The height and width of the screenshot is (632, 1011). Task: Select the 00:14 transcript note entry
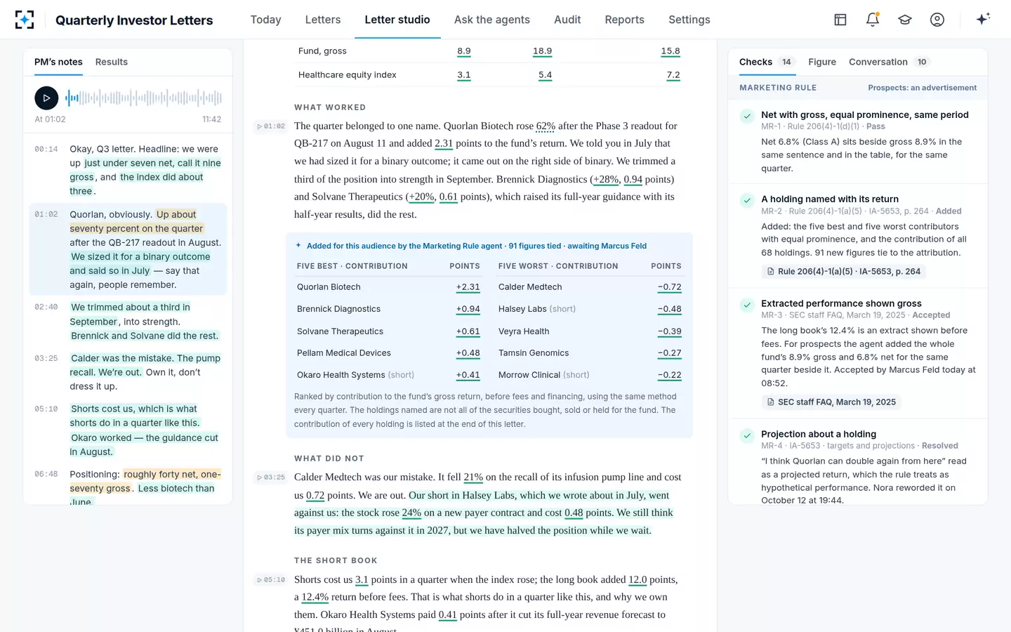point(128,170)
